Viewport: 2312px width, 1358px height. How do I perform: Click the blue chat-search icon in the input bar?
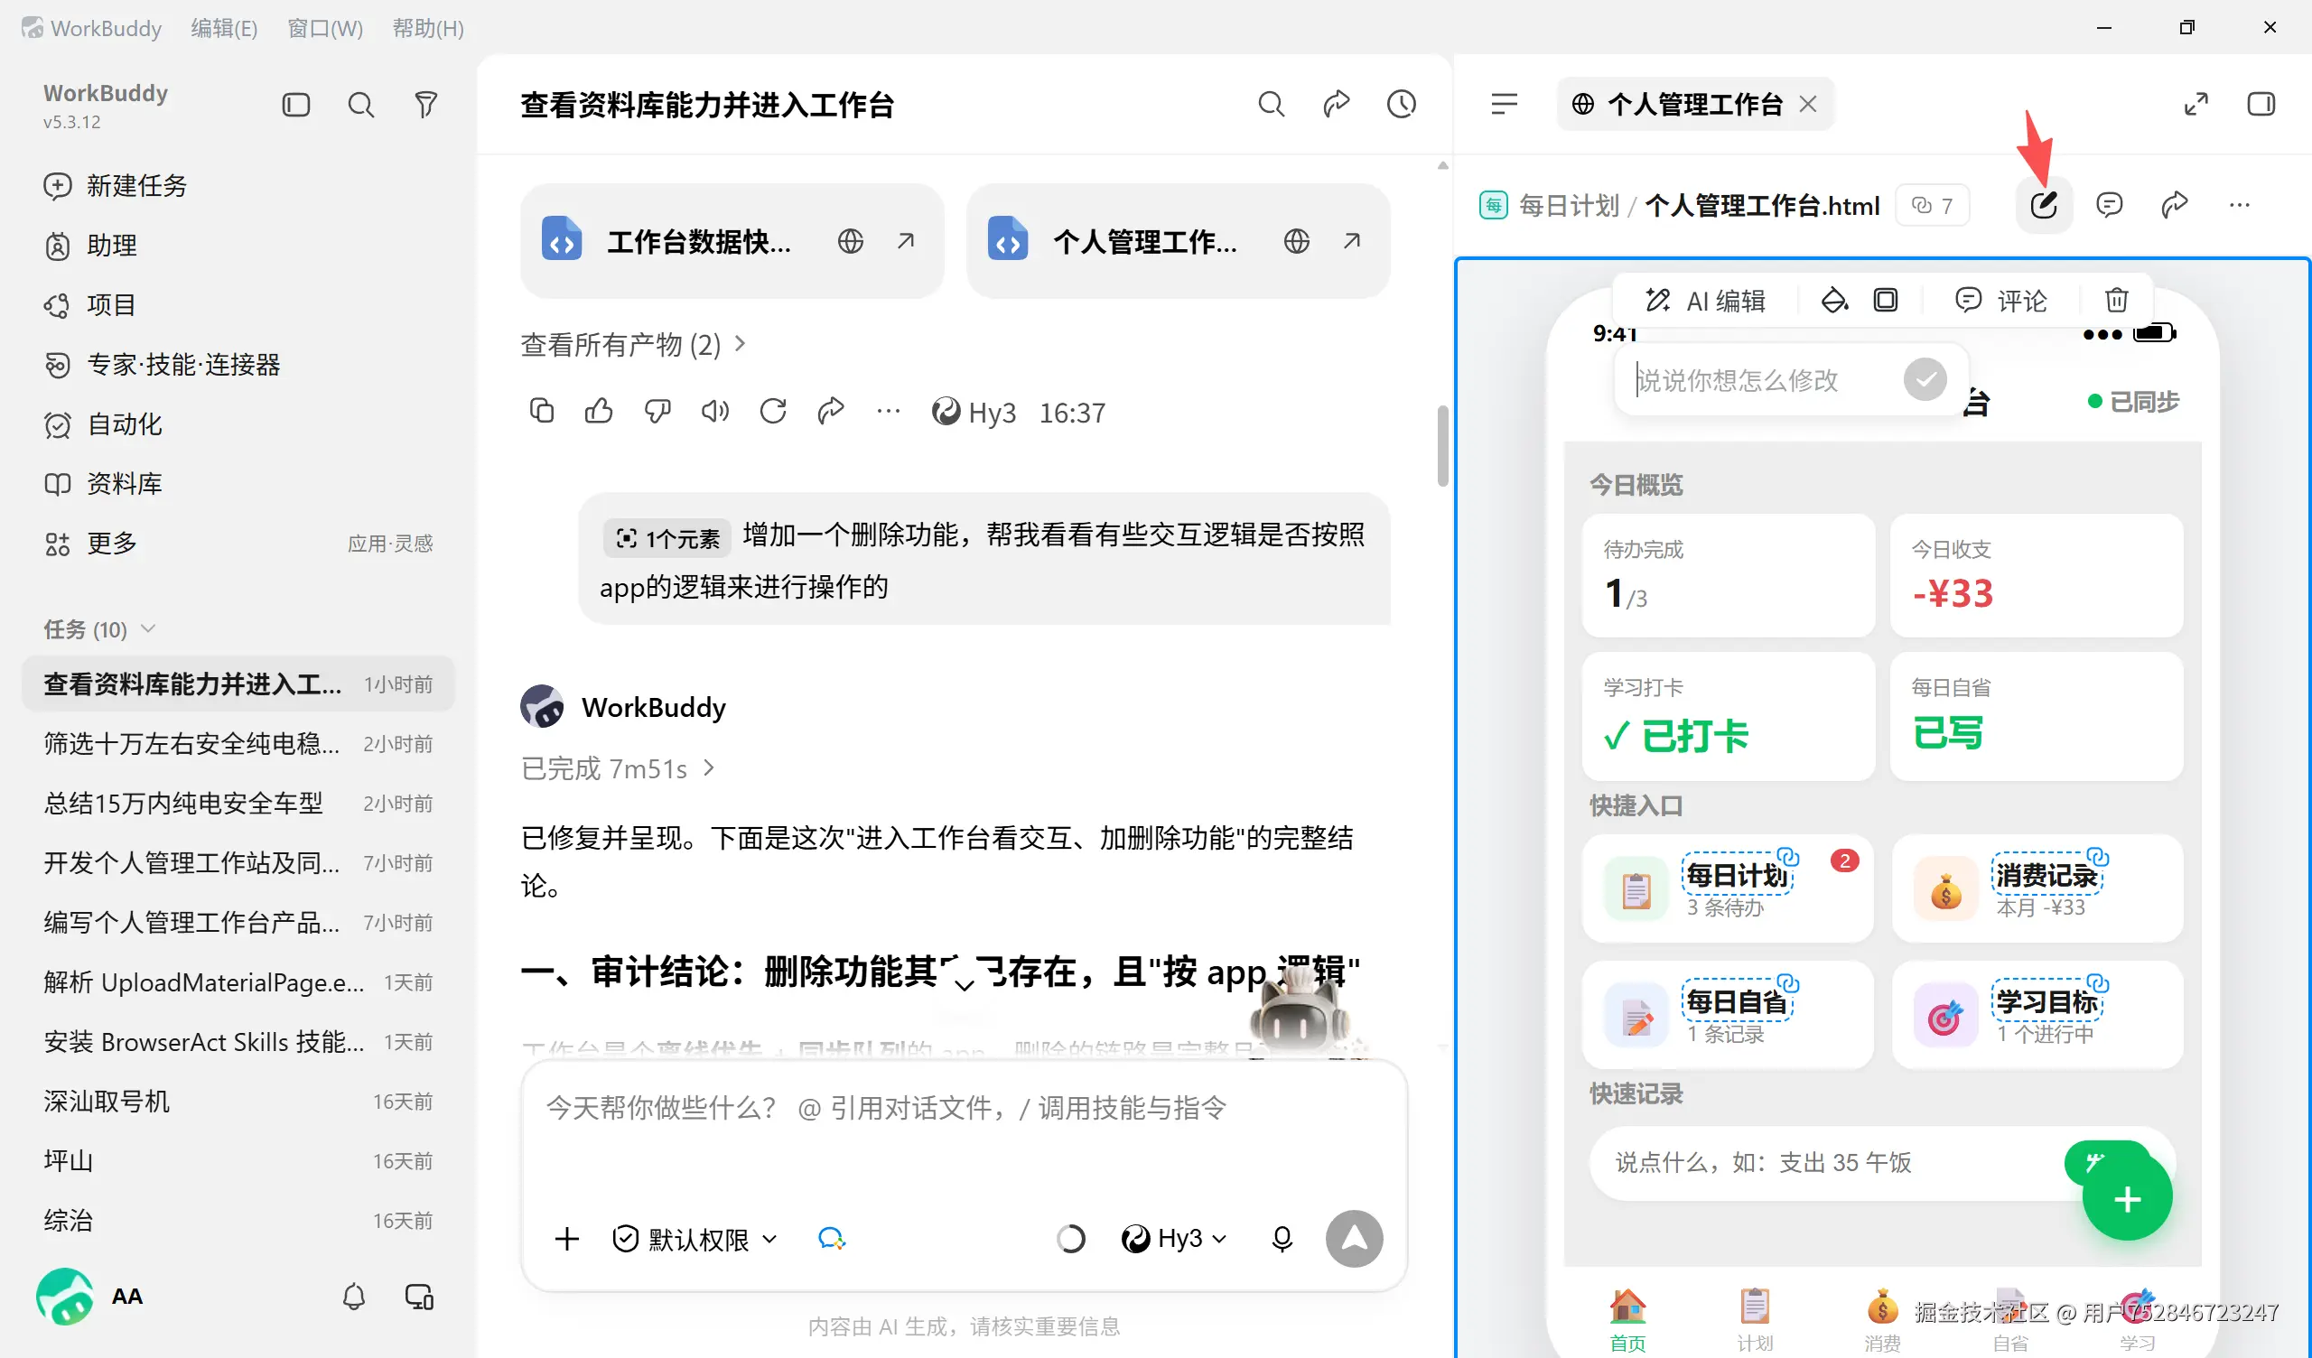pos(831,1239)
